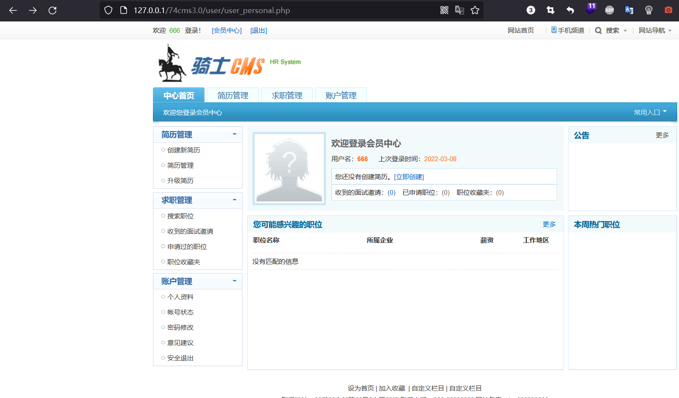Image resolution: width=679 pixels, height=398 pixels.
Task: Log out via the 退出 link
Action: click(258, 30)
